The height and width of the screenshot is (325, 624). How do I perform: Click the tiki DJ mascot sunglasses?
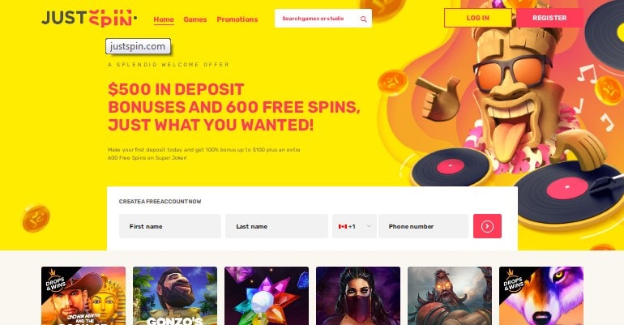512,71
